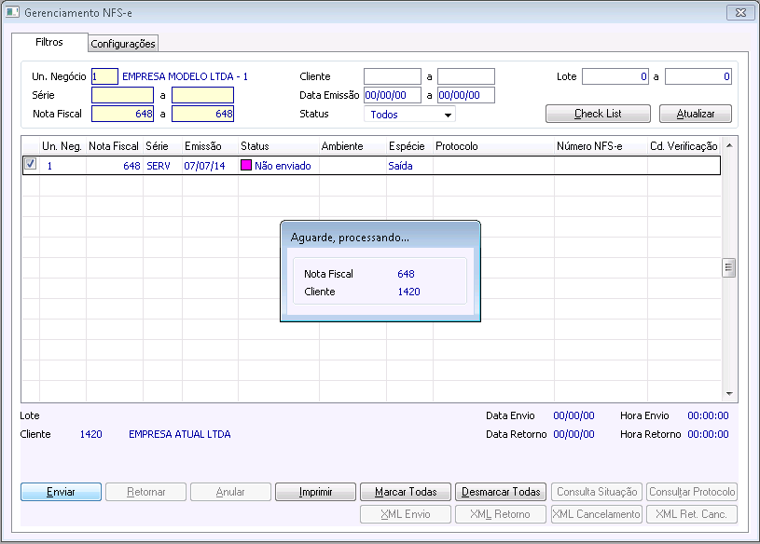Viewport: 760px width, 544px height.
Task: Click the second Cliente filter field
Action: point(466,76)
